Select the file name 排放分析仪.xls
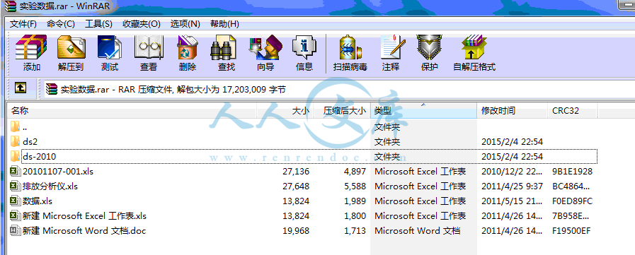635x255 pixels. (50, 186)
